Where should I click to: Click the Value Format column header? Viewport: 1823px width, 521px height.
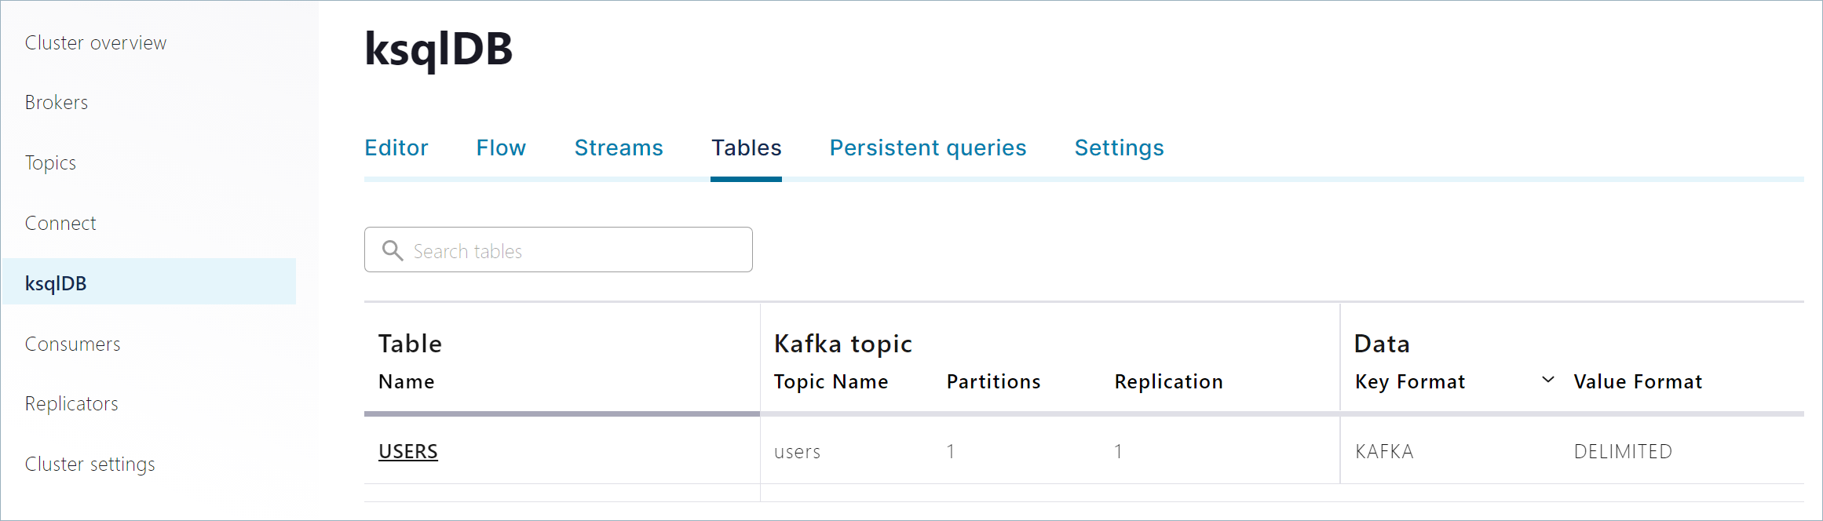1637,382
